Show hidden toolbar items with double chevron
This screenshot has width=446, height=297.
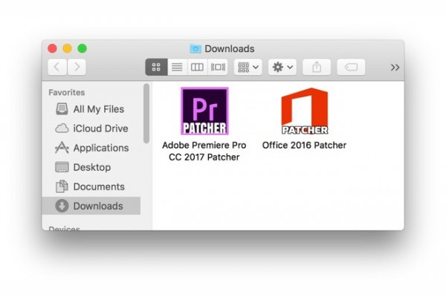[x=395, y=68]
